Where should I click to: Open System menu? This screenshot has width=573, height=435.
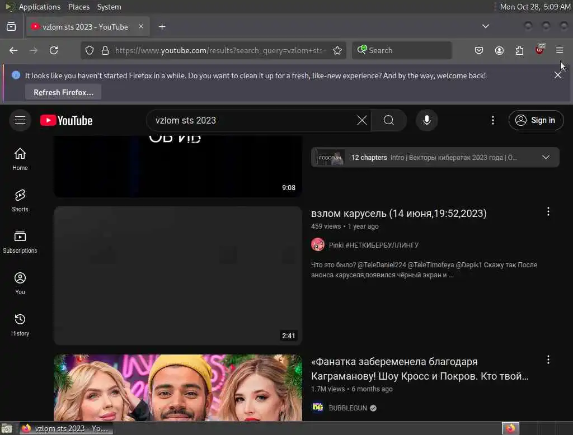click(109, 7)
